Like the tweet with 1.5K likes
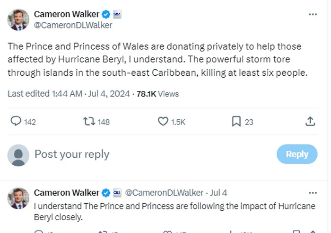The height and width of the screenshot is (233, 331). pyautogui.click(x=163, y=122)
